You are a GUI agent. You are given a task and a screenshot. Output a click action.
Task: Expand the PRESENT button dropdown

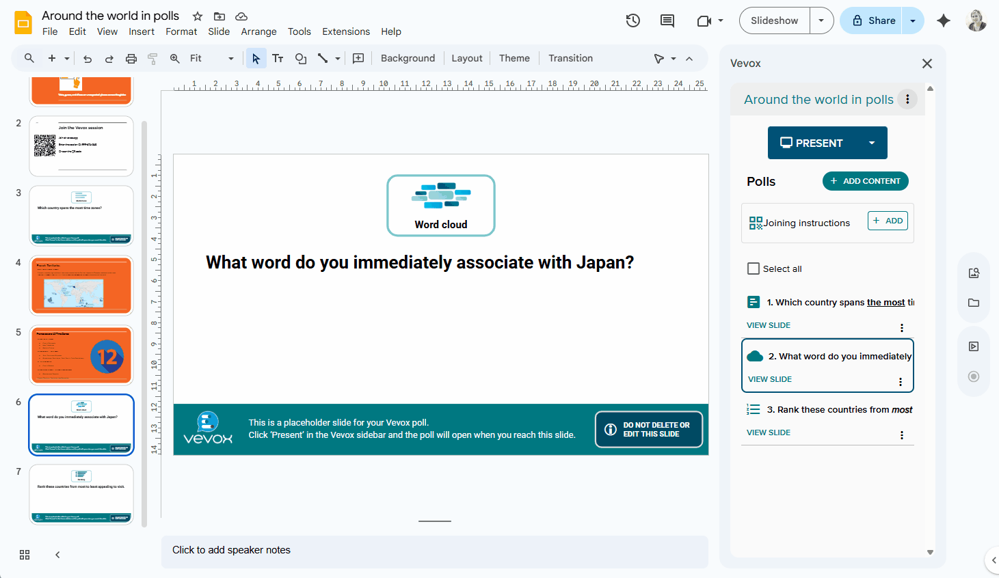pyautogui.click(x=873, y=143)
